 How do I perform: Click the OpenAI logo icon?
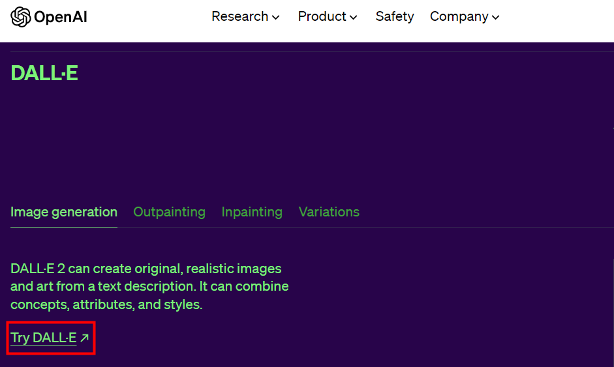pos(20,17)
